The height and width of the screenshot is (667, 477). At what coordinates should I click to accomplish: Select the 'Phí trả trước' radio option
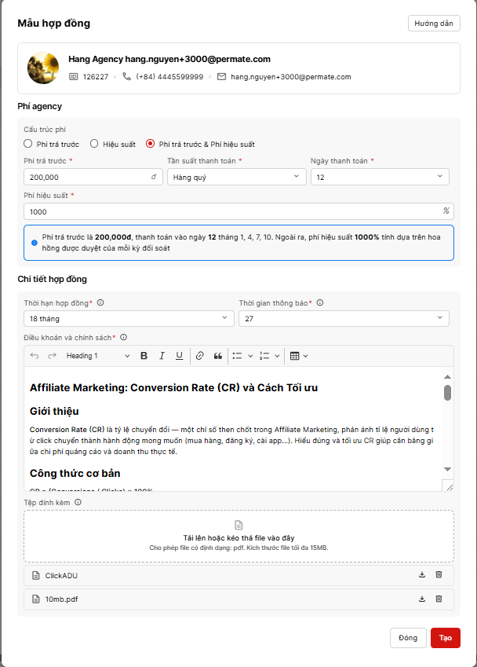29,145
